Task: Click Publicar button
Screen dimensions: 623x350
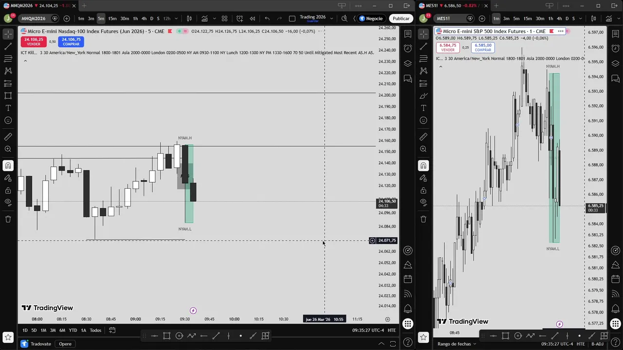Action: coord(401,18)
